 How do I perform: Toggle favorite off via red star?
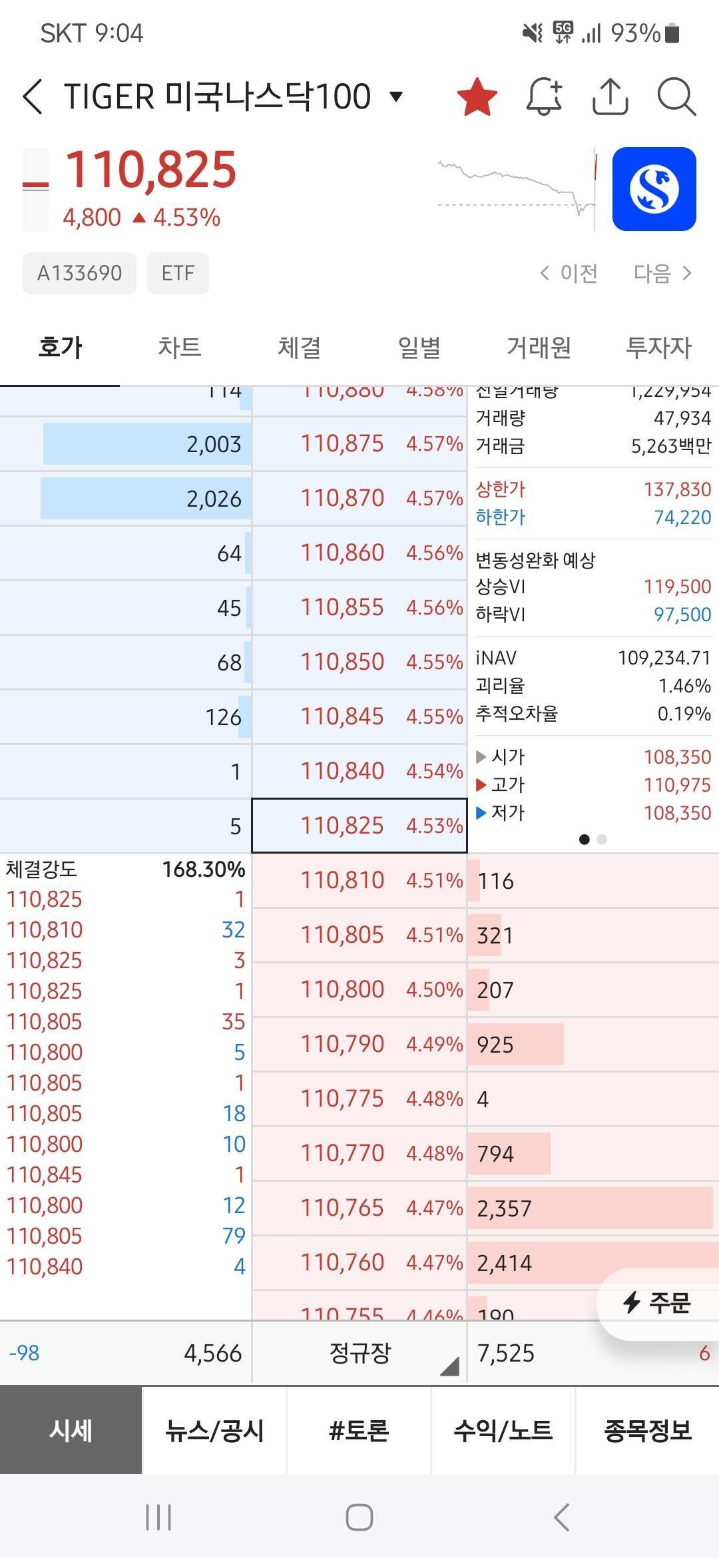[477, 97]
